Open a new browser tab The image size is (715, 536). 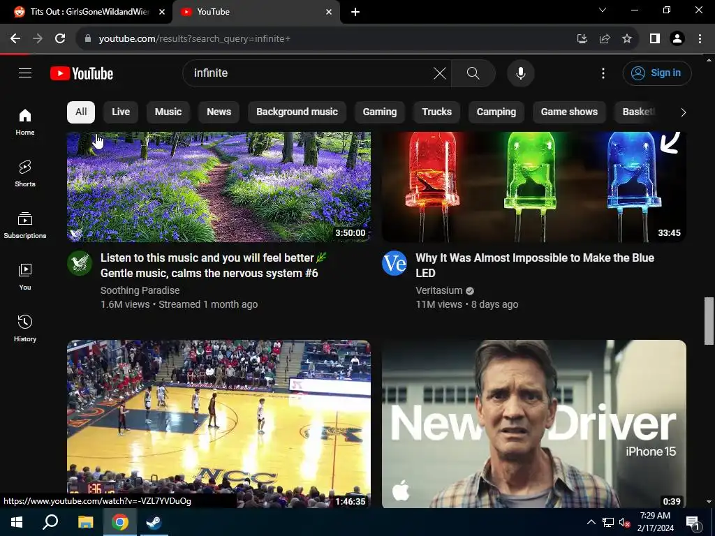point(355,12)
